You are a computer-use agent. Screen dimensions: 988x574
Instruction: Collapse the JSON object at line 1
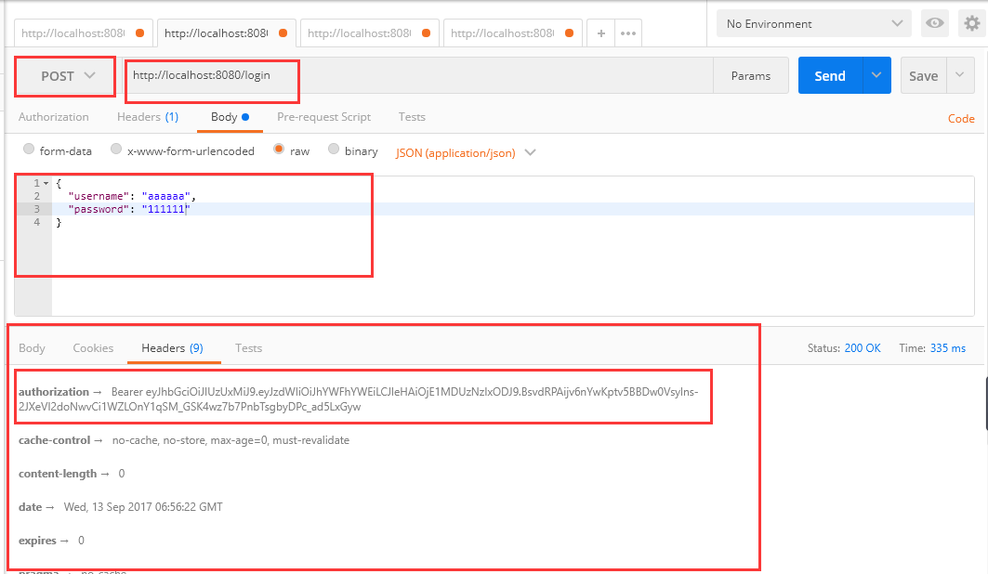click(46, 183)
